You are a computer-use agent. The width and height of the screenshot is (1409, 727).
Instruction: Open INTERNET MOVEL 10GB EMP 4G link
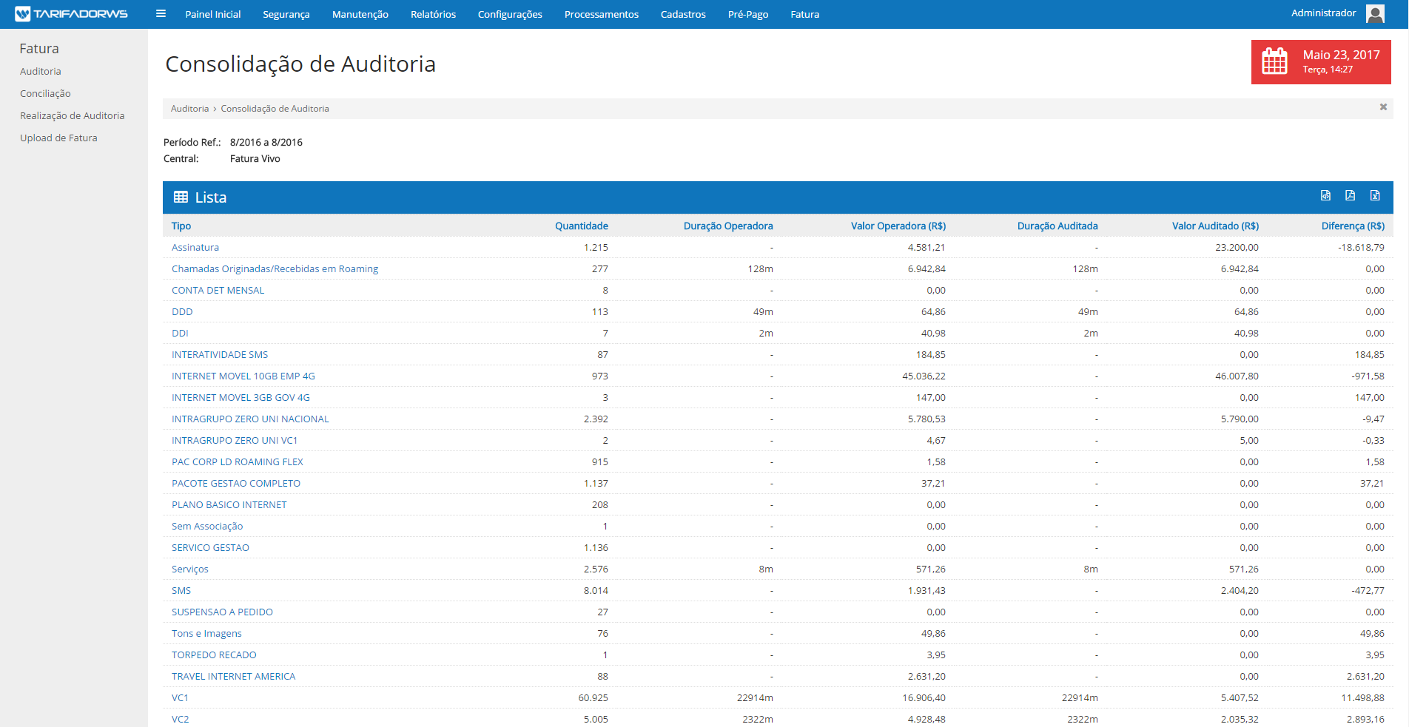click(x=243, y=376)
